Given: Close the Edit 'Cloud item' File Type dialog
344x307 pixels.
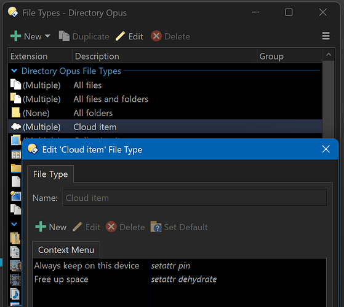Looking at the screenshot, I should (326, 149).
